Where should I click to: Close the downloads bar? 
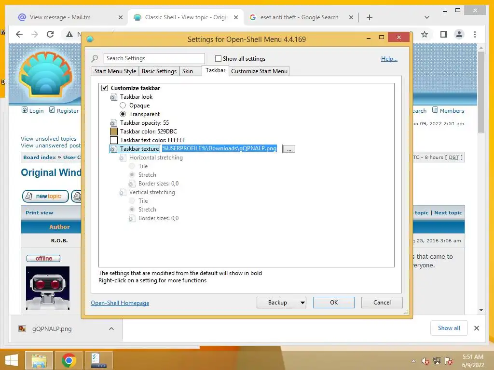pos(476,328)
